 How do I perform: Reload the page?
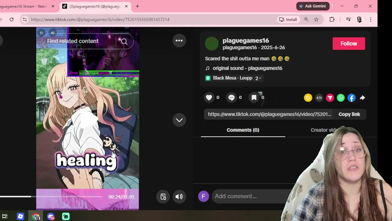11,19
